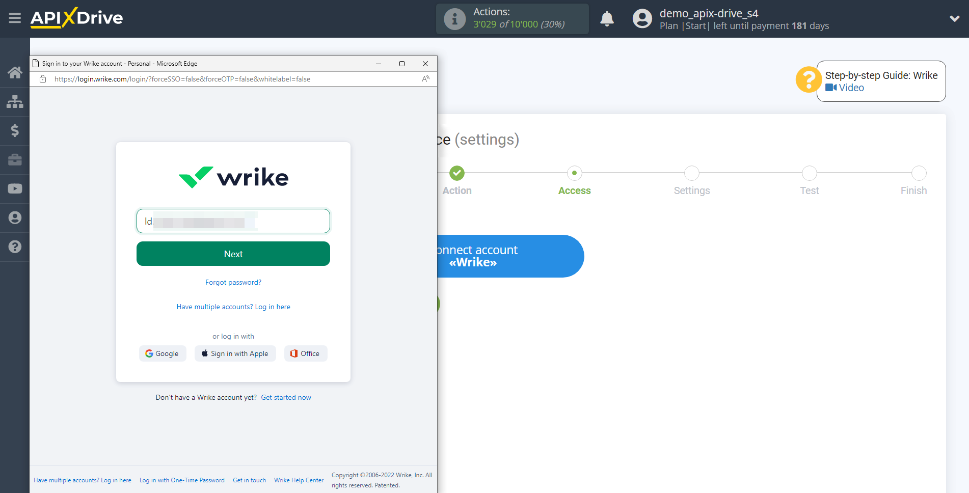
Task: Select the Action step circle
Action: 457,173
